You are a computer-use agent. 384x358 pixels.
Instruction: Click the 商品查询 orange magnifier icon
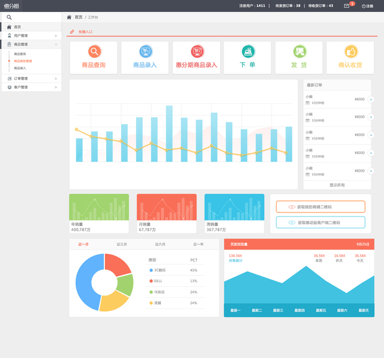95,51
